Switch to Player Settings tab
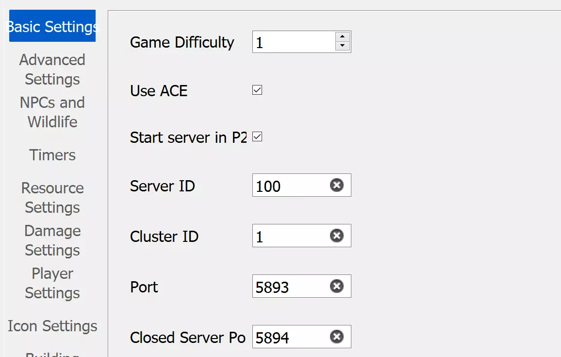Image resolution: width=561 pixels, height=357 pixels. (52, 283)
